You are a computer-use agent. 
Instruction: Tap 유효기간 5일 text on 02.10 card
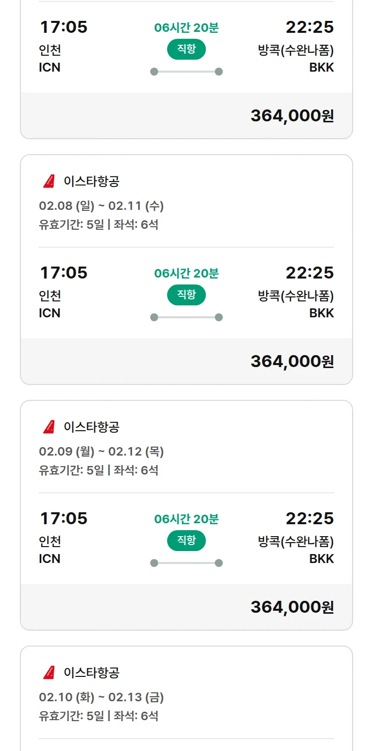click(72, 716)
